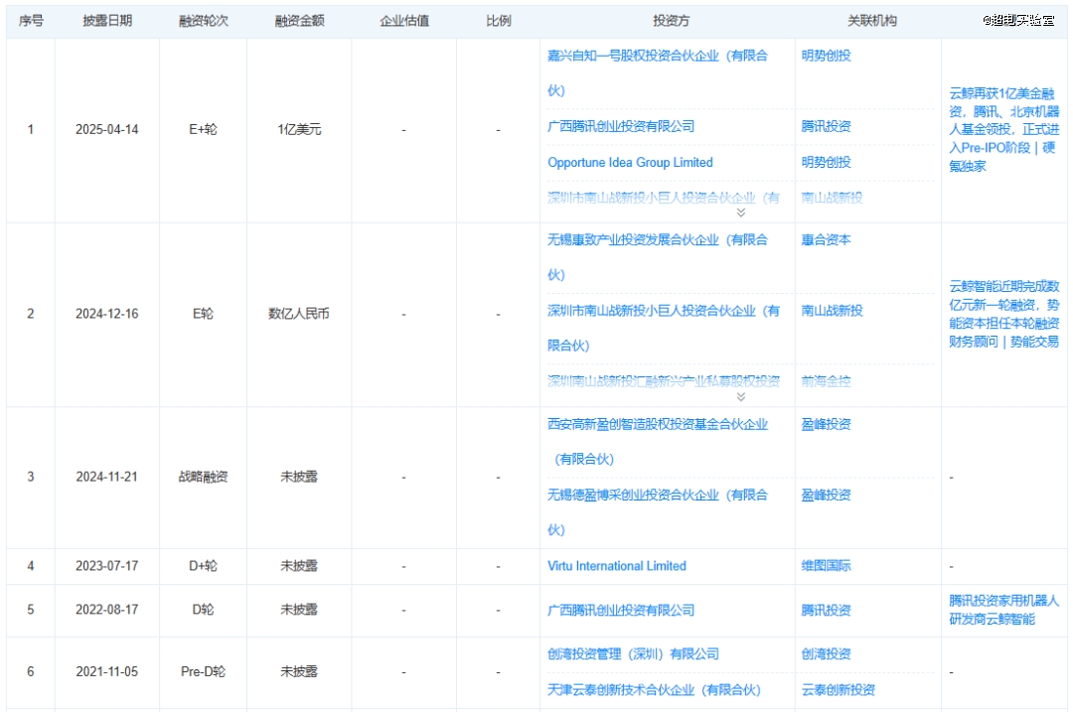Select 无锡德盈博采创业投资合伙企业 investor link
The height and width of the screenshot is (712, 1073).
(657, 495)
